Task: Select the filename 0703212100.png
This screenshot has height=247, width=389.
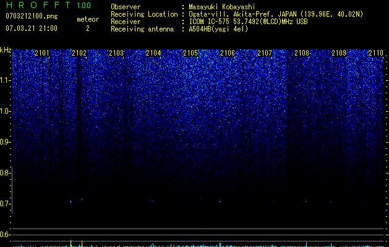Action: pyautogui.click(x=32, y=17)
